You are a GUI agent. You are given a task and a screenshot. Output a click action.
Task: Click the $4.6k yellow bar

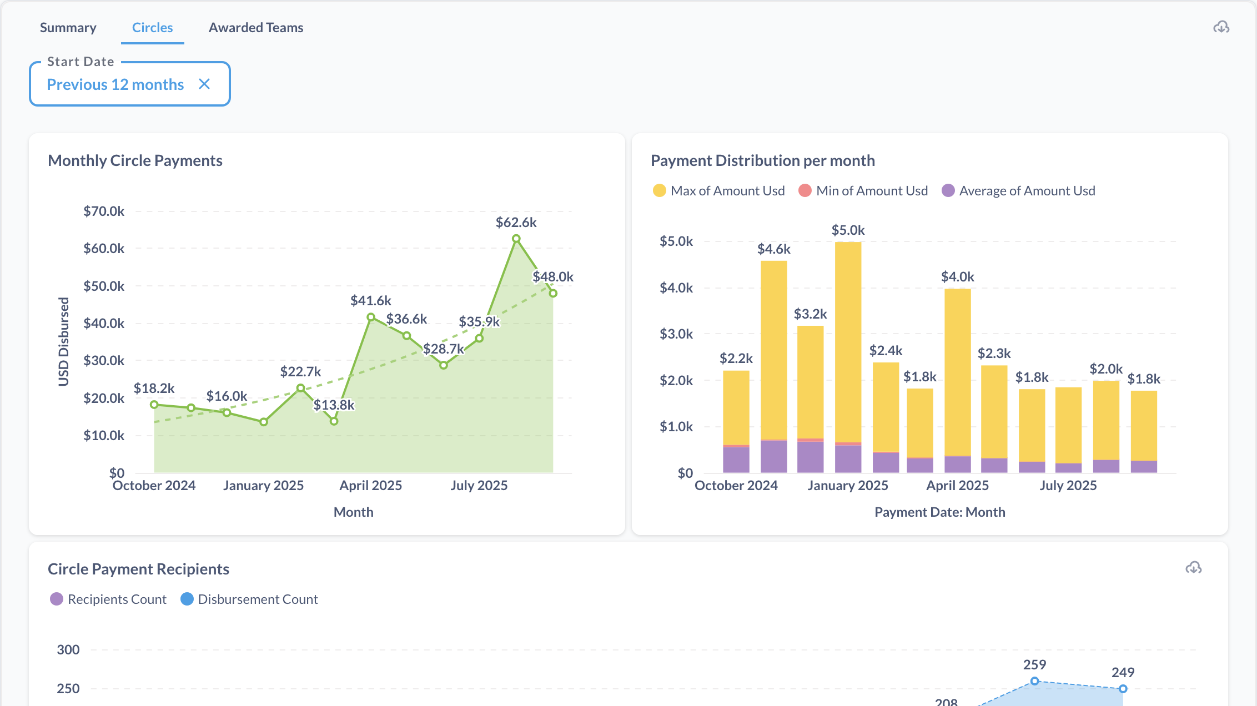point(774,350)
